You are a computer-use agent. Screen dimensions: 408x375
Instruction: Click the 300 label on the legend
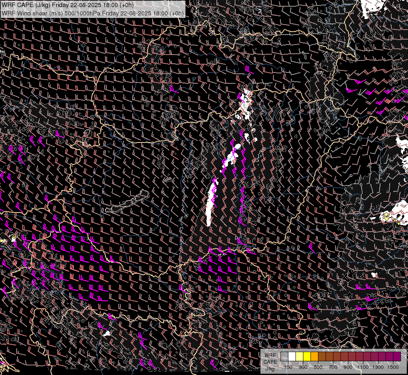pos(303,367)
